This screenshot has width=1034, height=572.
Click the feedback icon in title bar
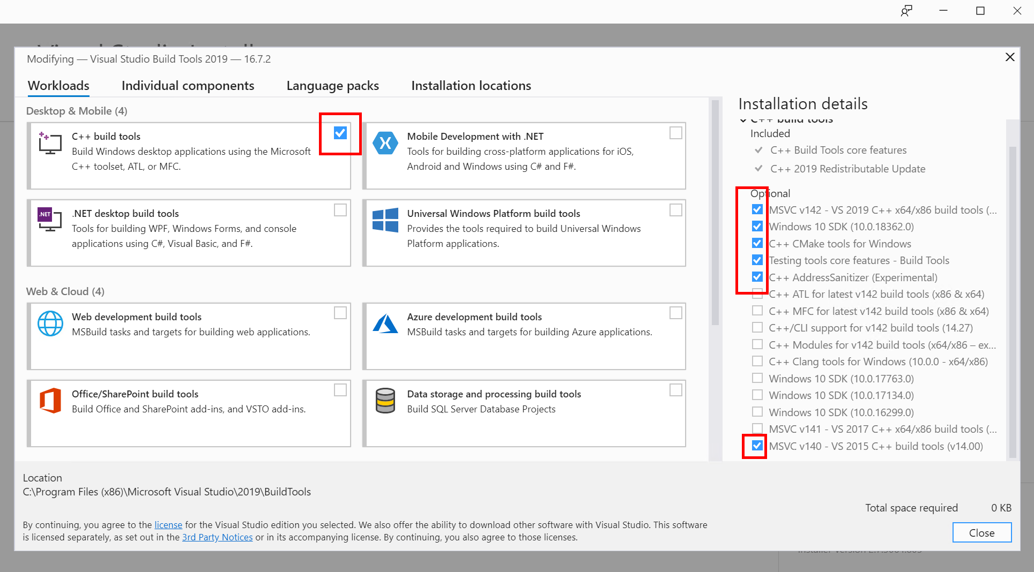(906, 11)
